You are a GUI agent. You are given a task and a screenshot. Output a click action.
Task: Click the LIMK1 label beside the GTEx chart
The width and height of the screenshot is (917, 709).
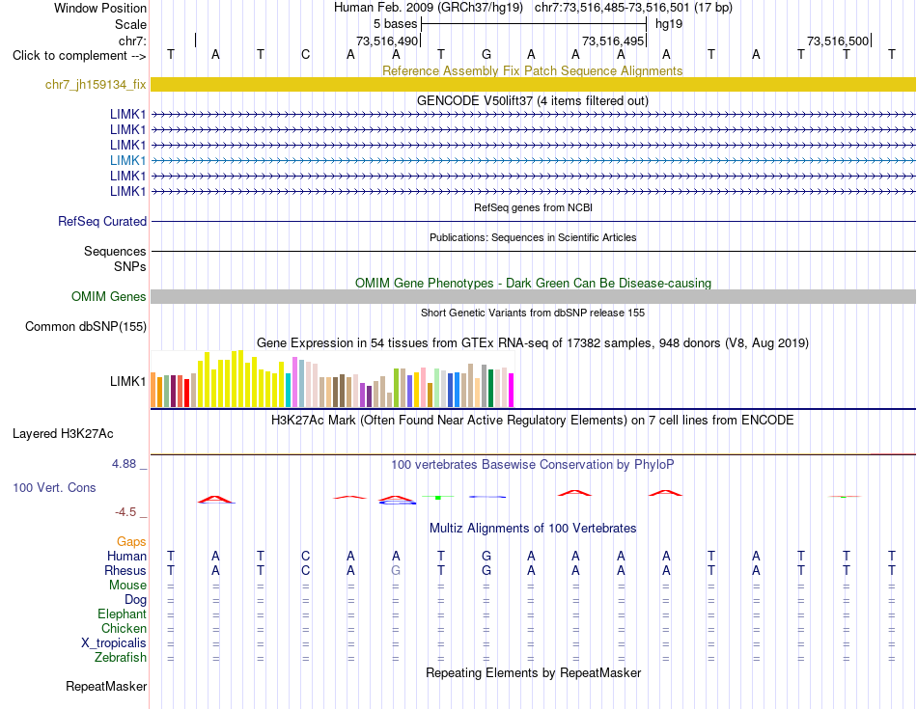127,382
